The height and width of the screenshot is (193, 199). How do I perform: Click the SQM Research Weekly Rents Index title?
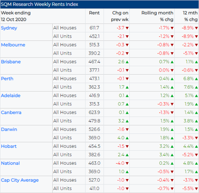pos(39,4)
